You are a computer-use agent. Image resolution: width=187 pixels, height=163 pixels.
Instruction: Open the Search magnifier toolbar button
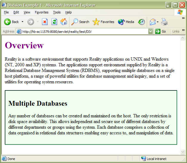coord(80,22)
